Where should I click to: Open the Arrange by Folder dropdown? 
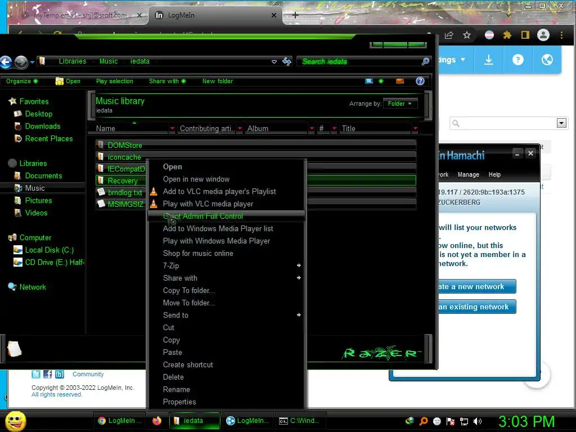[x=400, y=103]
